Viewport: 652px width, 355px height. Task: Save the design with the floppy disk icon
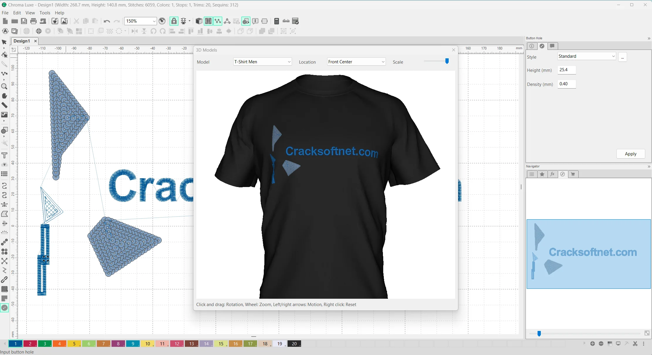24,21
